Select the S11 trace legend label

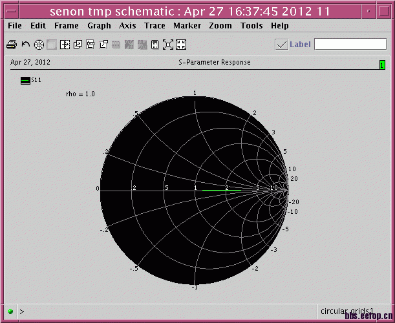(36, 80)
